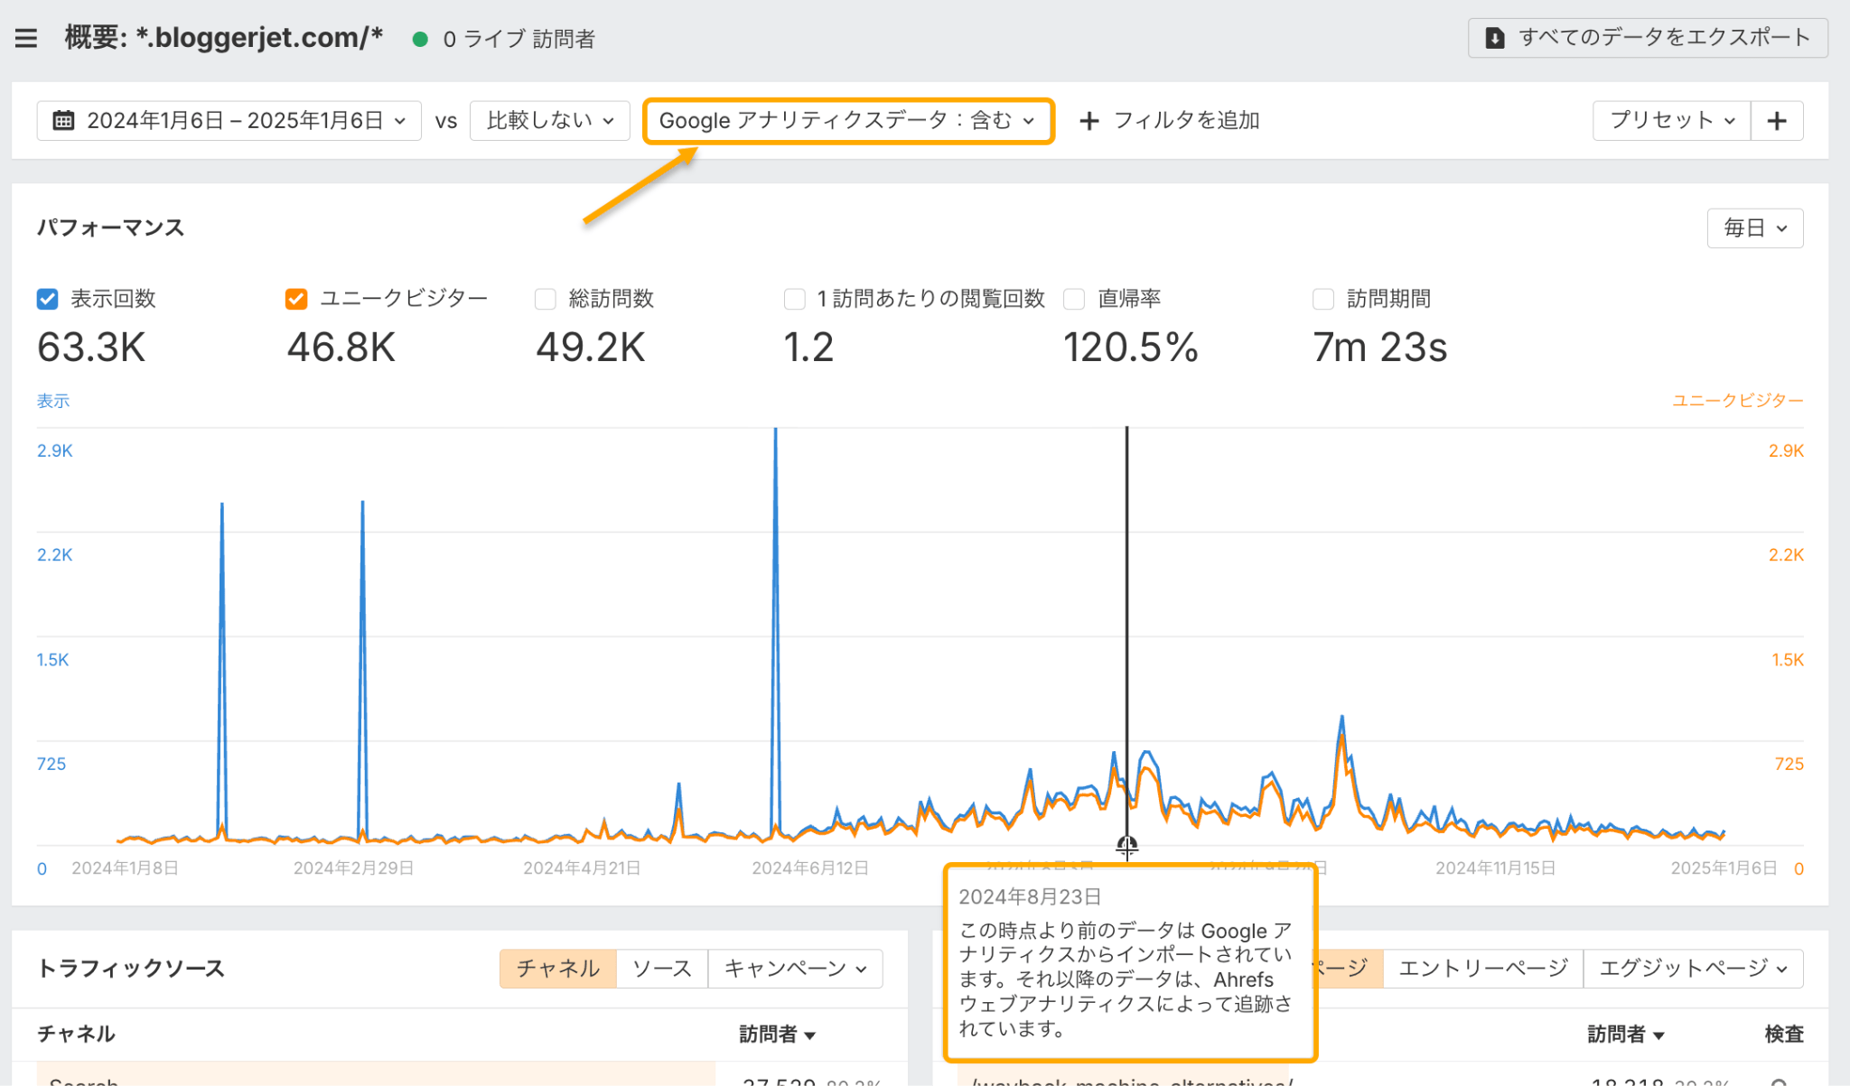Open the 比較しない comparison dropdown

549,121
